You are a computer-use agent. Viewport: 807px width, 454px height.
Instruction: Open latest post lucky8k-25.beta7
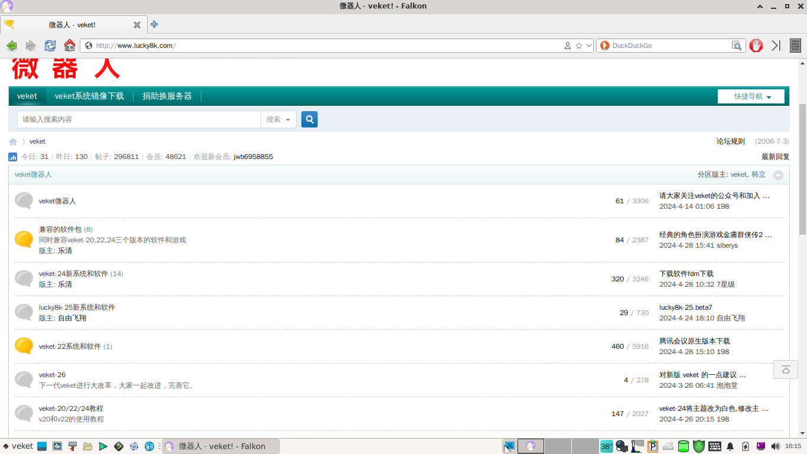(x=686, y=307)
